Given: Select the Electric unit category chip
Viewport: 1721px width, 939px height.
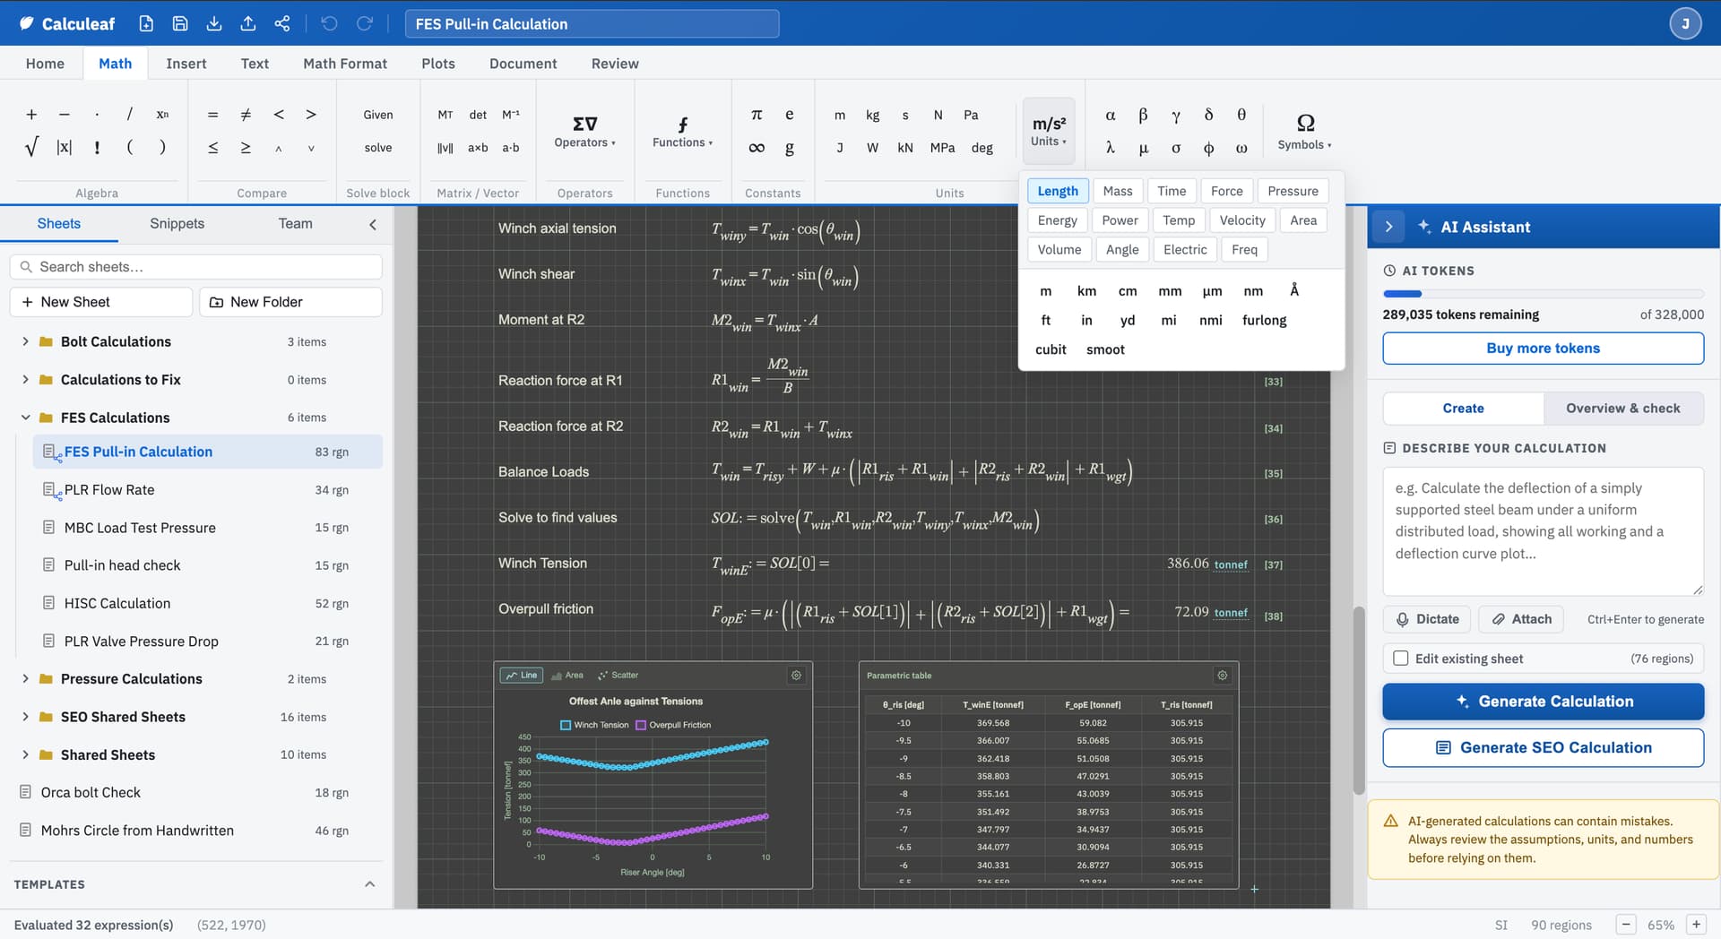Looking at the screenshot, I should click(x=1185, y=250).
